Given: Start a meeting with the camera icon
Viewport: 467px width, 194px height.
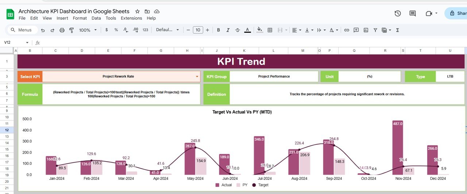Looking at the screenshot, I should (x=429, y=13).
